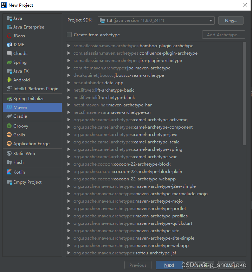The height and width of the screenshot is (272, 252).
Task: Click the Java FX icon
Action: tap(9, 71)
